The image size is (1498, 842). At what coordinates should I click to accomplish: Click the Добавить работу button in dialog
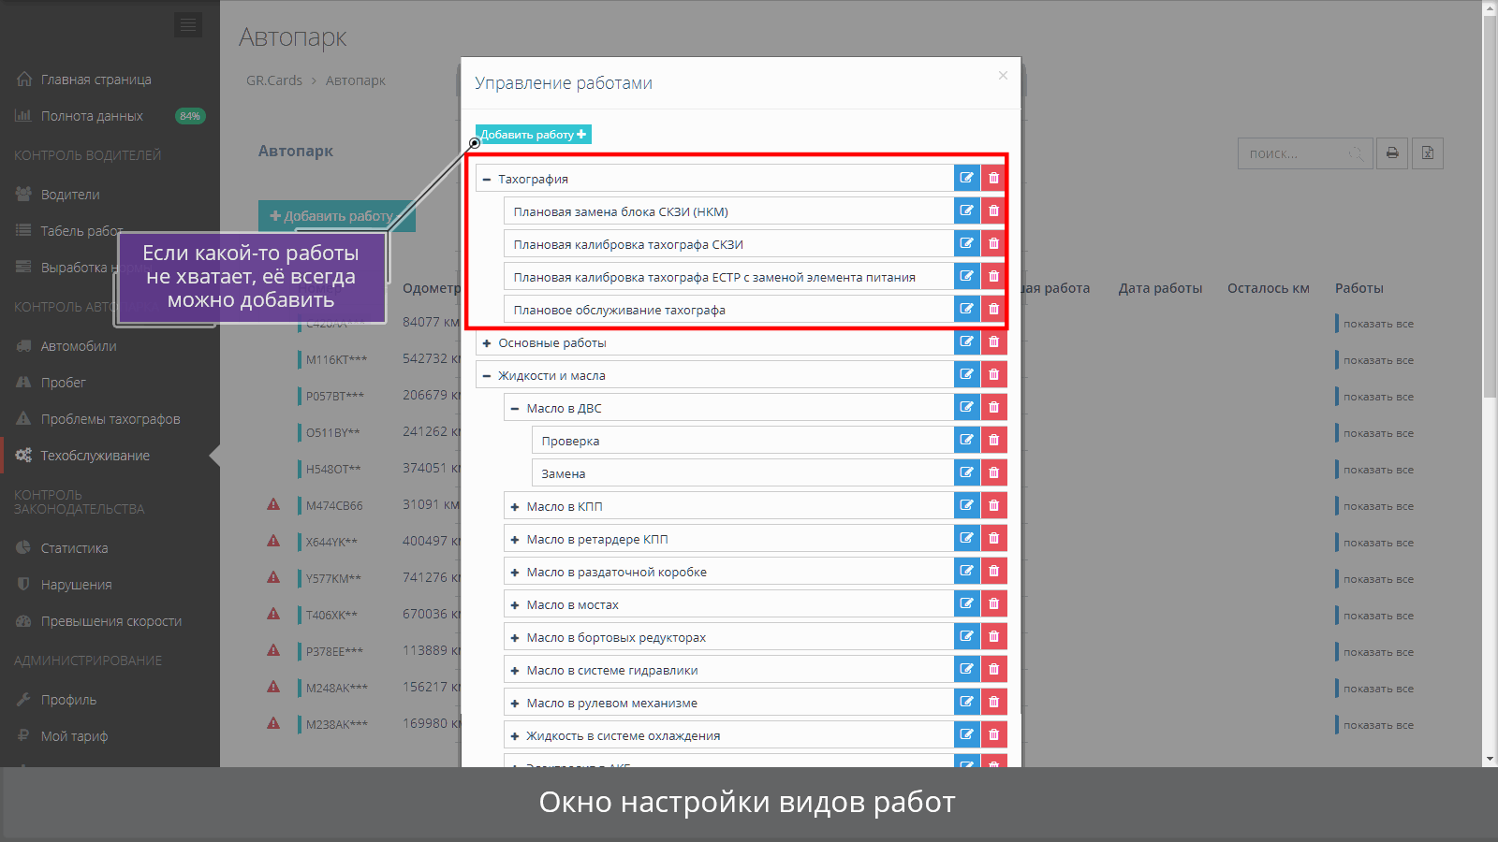pyautogui.click(x=534, y=135)
